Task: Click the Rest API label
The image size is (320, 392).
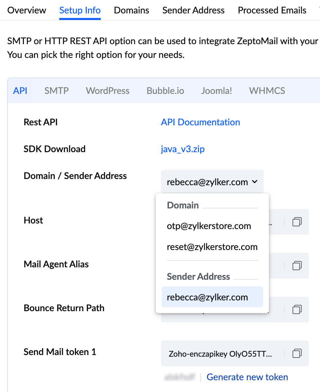Action: pos(41,122)
